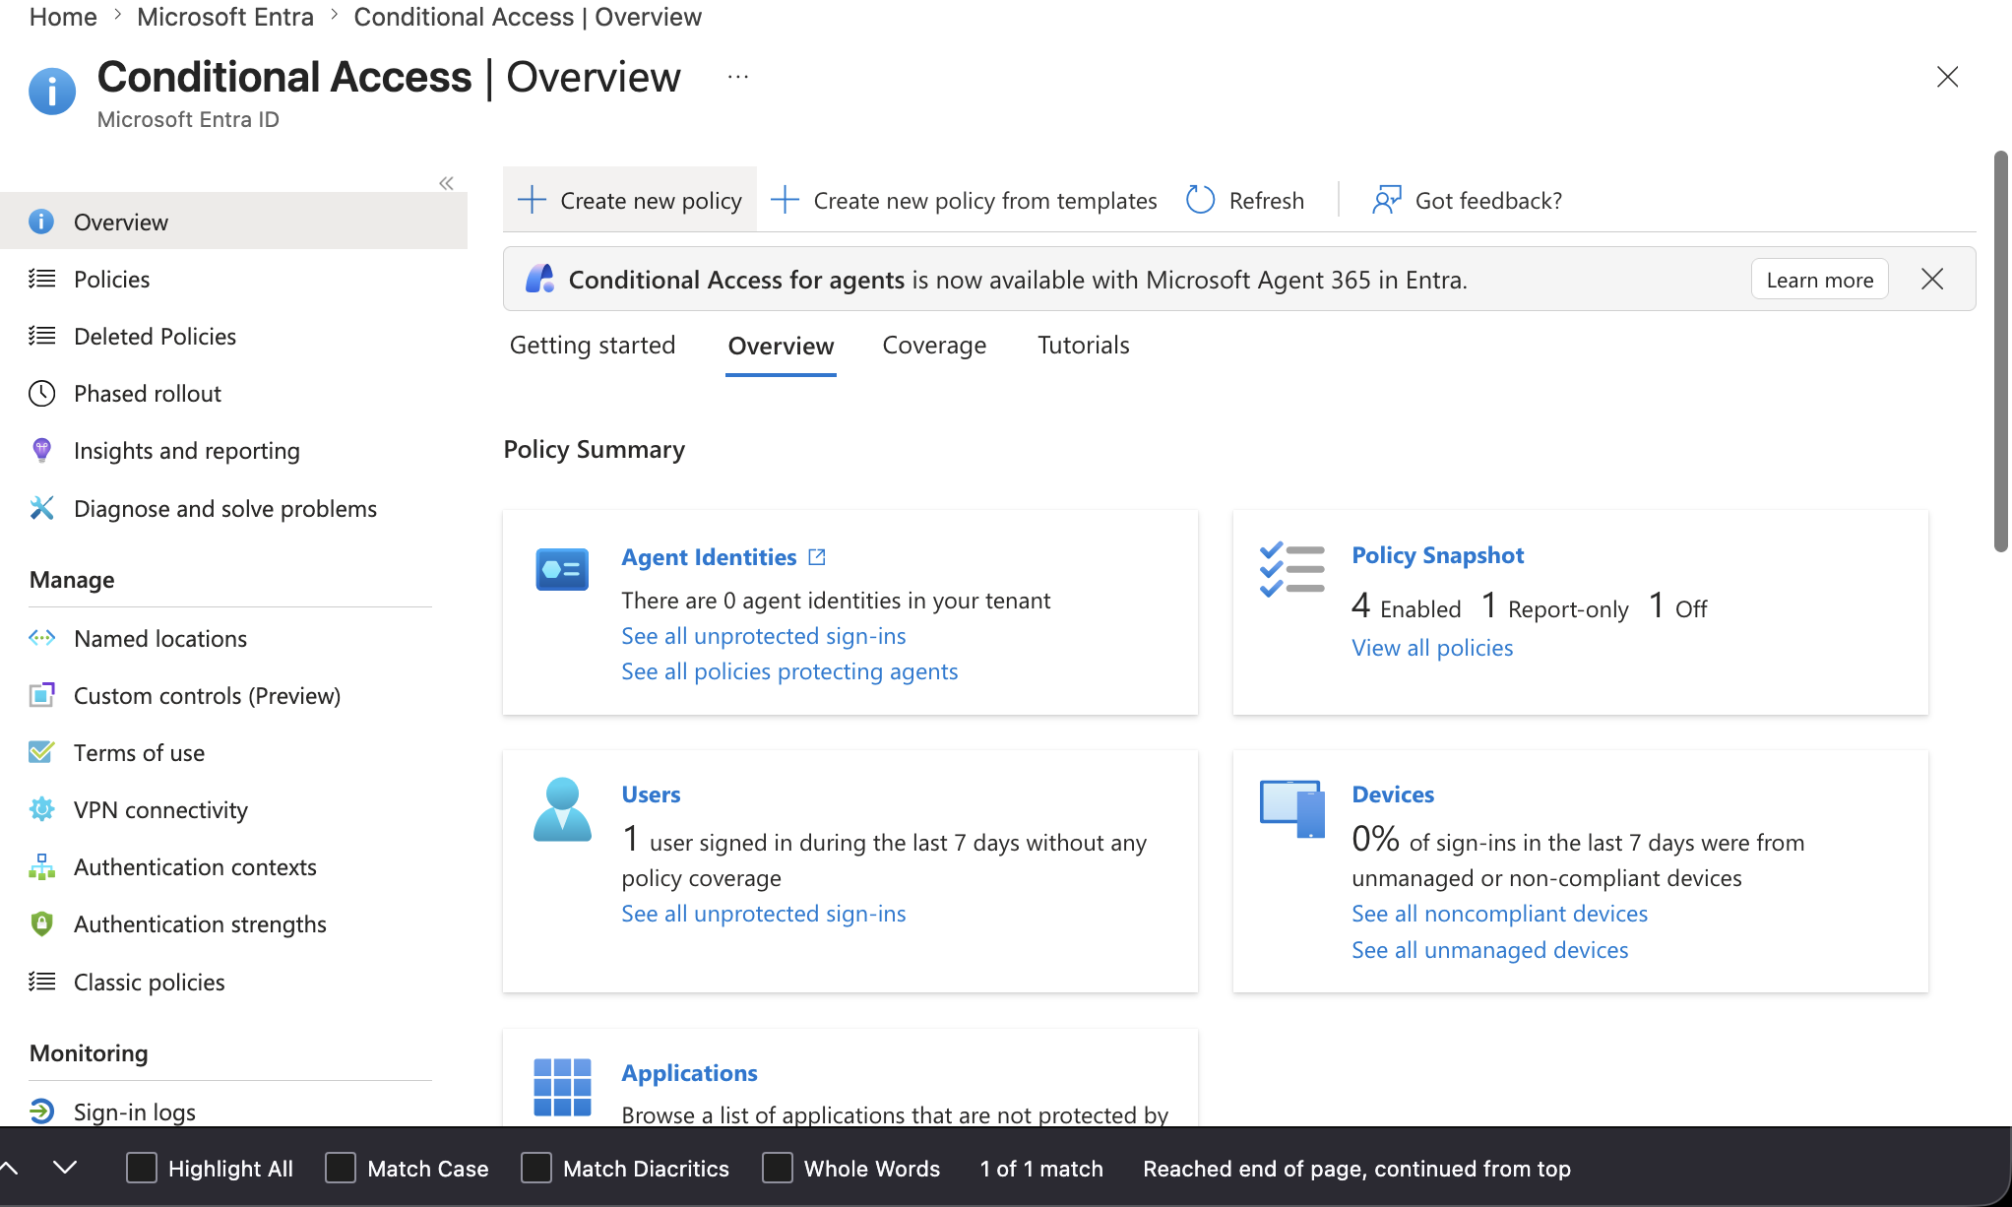The image size is (2012, 1207).
Task: Click the Policy Snapshot heading
Action: (x=1437, y=555)
